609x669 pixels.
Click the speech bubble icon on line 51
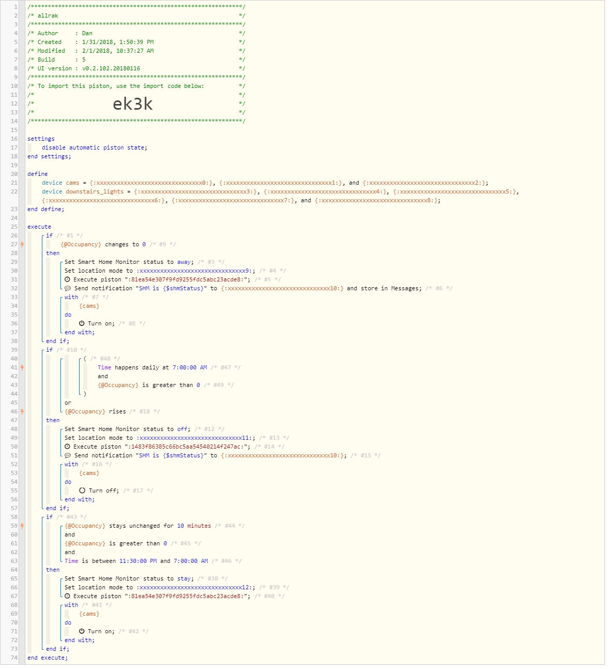click(x=68, y=455)
